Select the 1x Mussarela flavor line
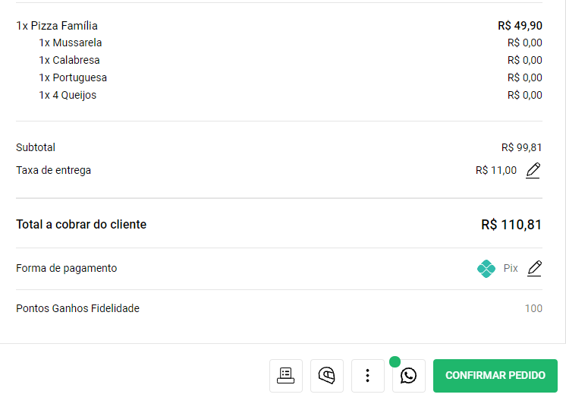The image size is (566, 407). pos(291,43)
